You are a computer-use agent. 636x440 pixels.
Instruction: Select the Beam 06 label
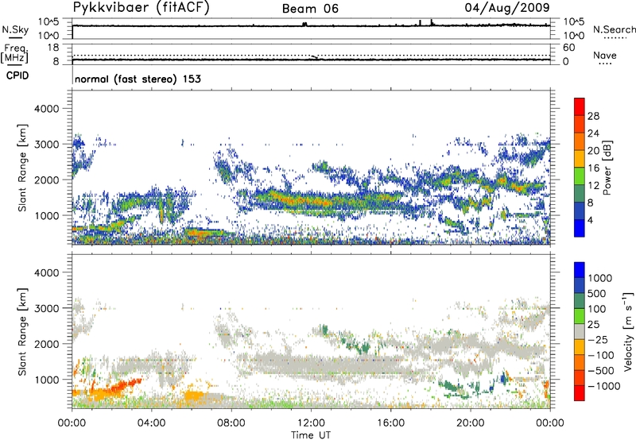click(x=310, y=9)
